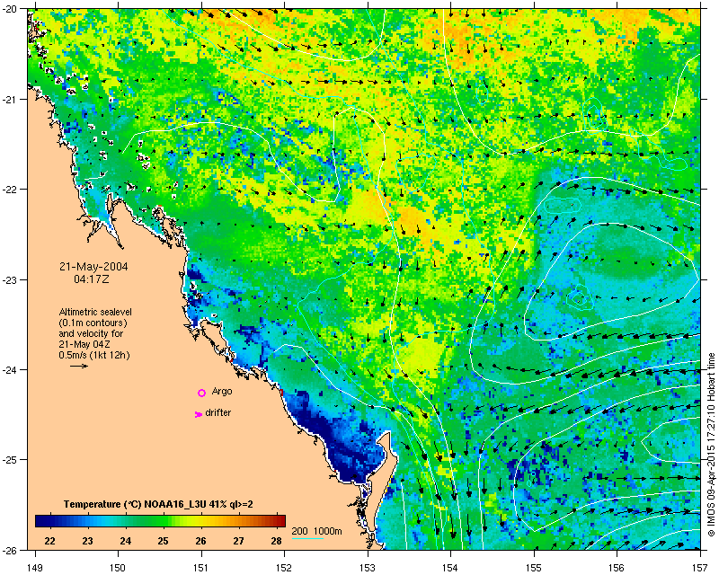Click the latitude axis label -22

(10, 190)
